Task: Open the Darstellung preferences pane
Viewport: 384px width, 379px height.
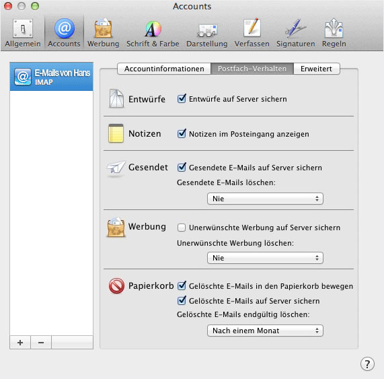Action: pyautogui.click(x=207, y=33)
